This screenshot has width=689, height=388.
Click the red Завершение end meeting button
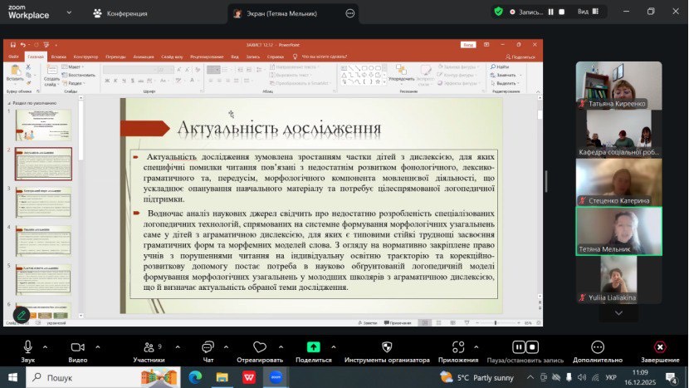click(660, 347)
